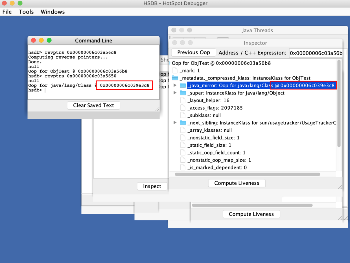Expand the _java_mirror tree node

(x=175, y=85)
